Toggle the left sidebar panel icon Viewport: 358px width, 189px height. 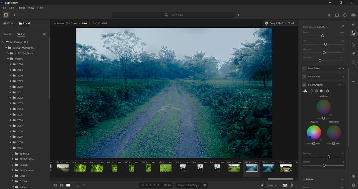6,15
